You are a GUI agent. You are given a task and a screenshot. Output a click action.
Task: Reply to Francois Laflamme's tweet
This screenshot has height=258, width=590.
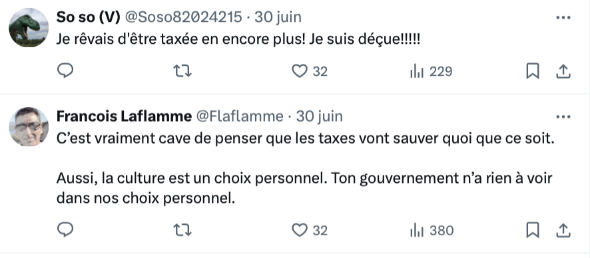tap(65, 230)
